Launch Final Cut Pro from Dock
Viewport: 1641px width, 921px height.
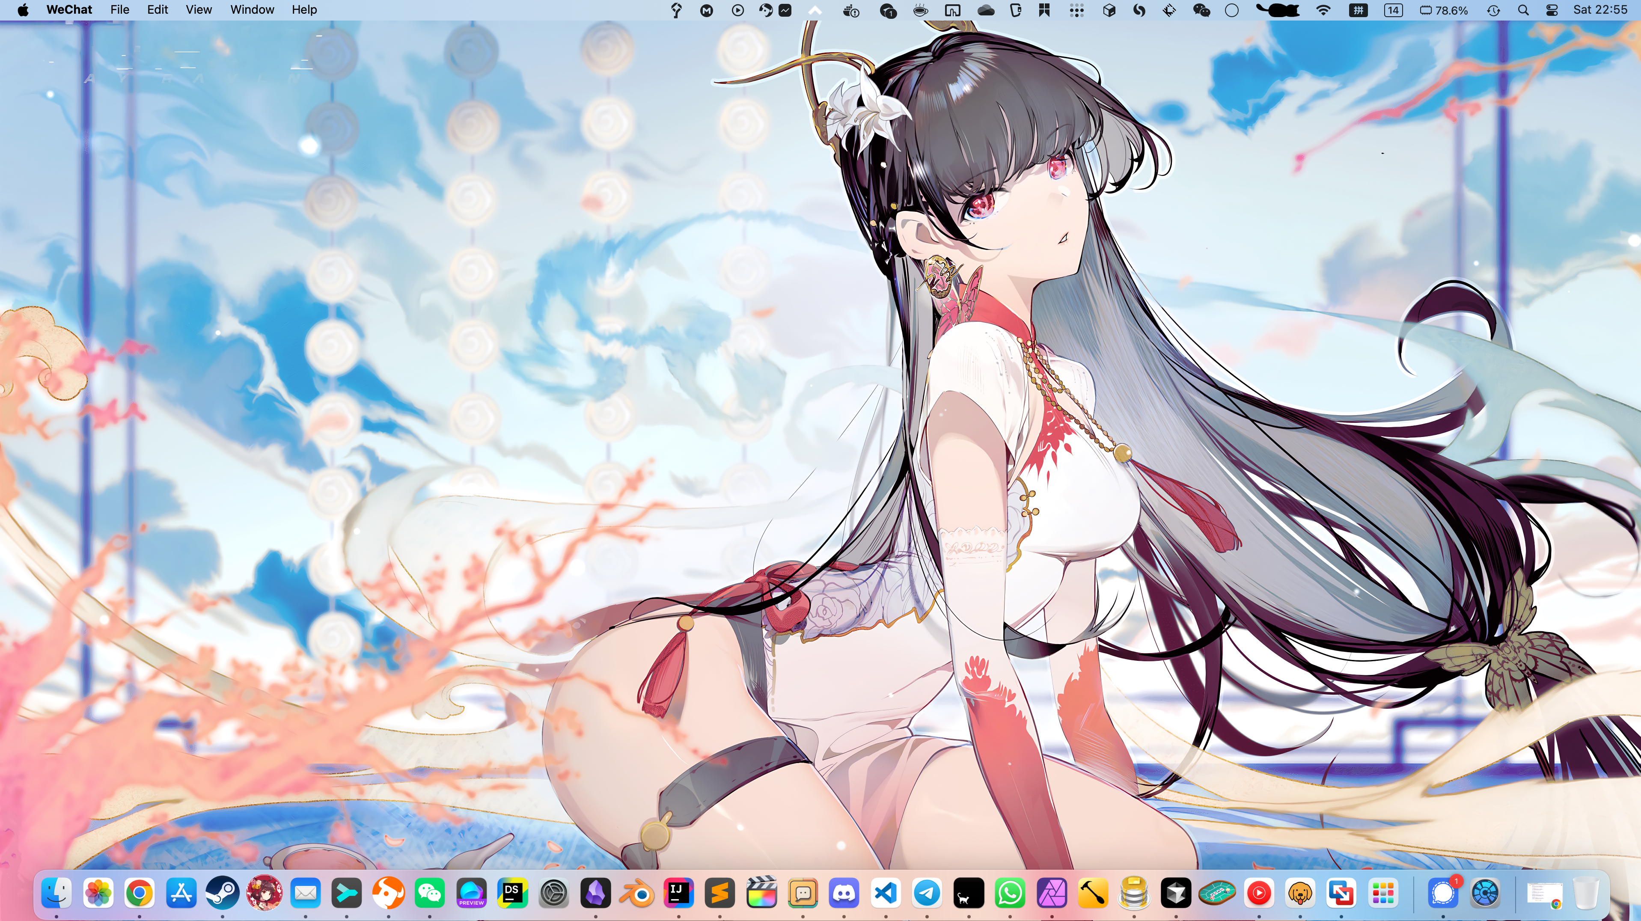click(761, 893)
